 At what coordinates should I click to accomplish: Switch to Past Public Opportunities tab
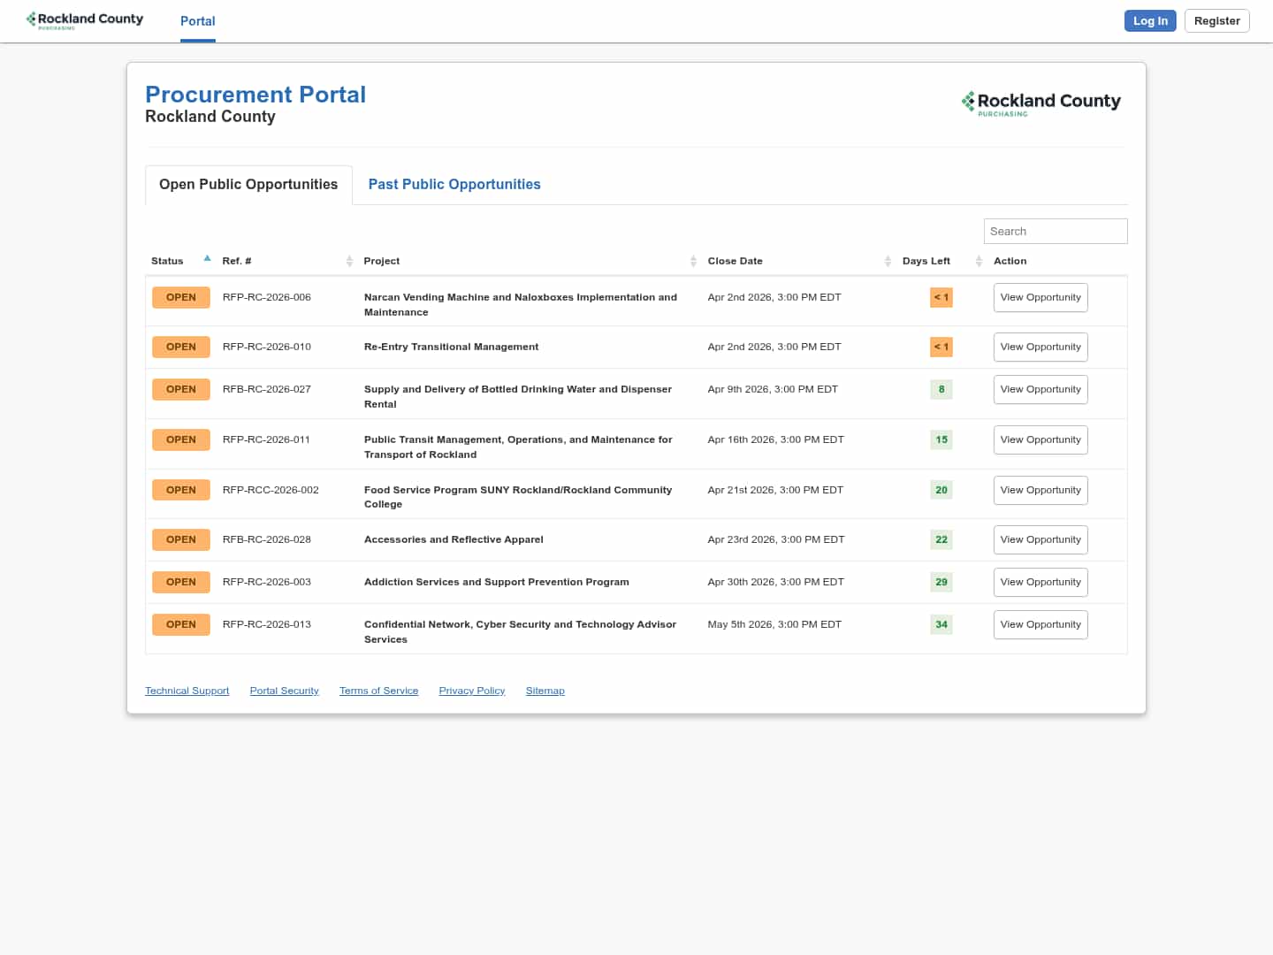pyautogui.click(x=454, y=184)
